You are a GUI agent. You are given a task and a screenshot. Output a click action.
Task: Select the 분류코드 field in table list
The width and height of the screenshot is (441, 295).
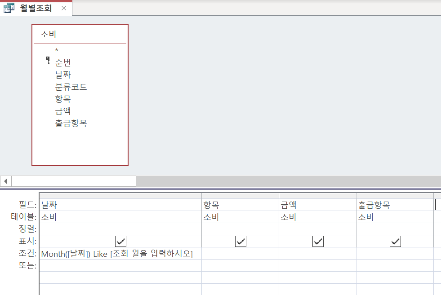coord(71,87)
